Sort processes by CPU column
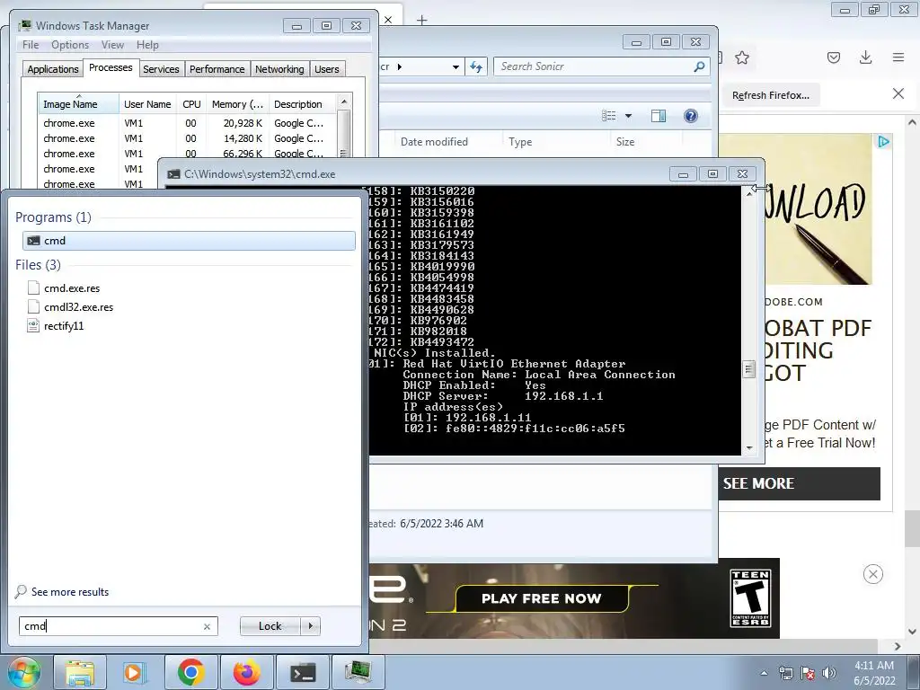This screenshot has height=690, width=920. tap(192, 104)
